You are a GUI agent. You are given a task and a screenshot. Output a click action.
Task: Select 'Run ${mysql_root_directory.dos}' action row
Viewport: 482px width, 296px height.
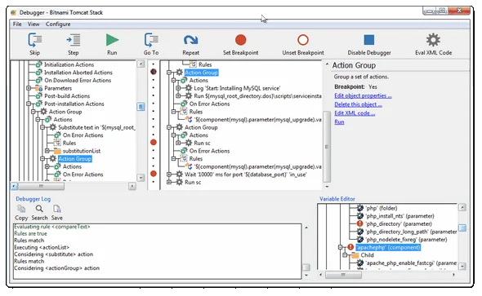(257, 96)
